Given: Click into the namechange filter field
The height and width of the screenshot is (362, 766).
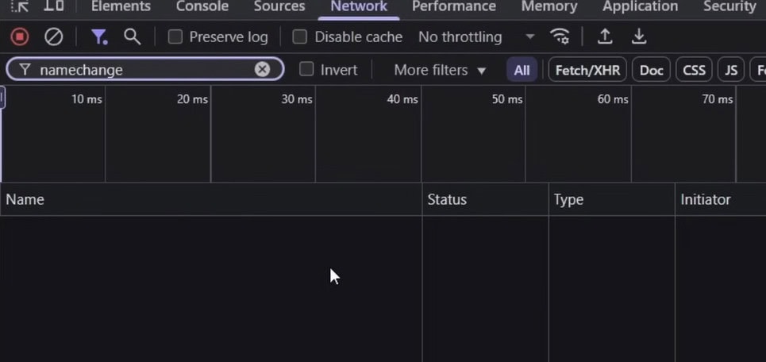Looking at the screenshot, I should (143, 70).
